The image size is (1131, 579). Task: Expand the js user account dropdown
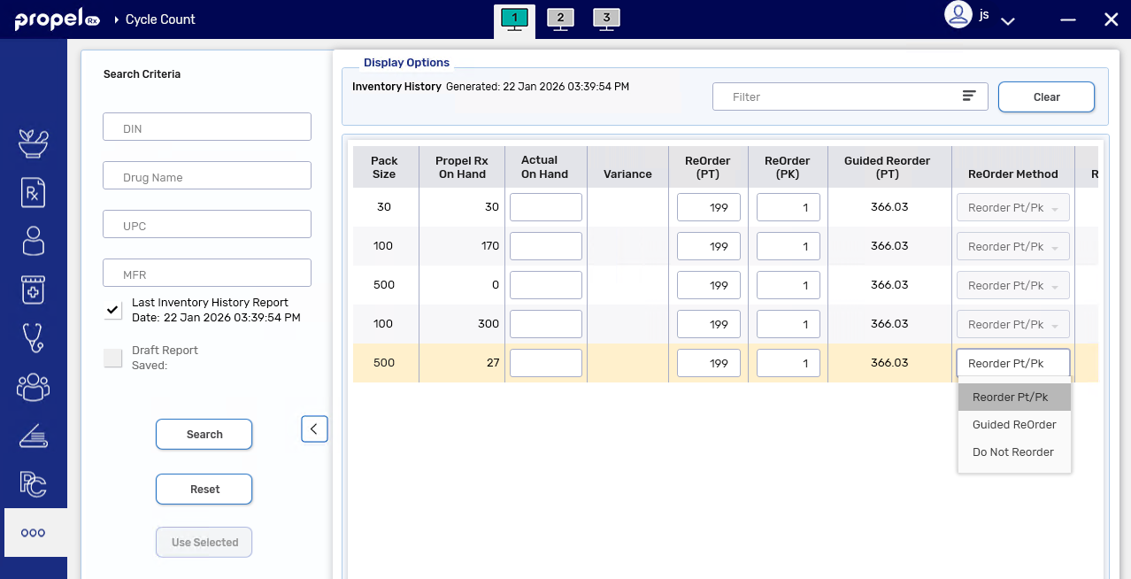(x=1007, y=20)
